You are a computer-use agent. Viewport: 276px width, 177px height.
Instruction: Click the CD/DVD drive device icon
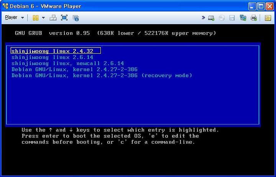[222, 18]
